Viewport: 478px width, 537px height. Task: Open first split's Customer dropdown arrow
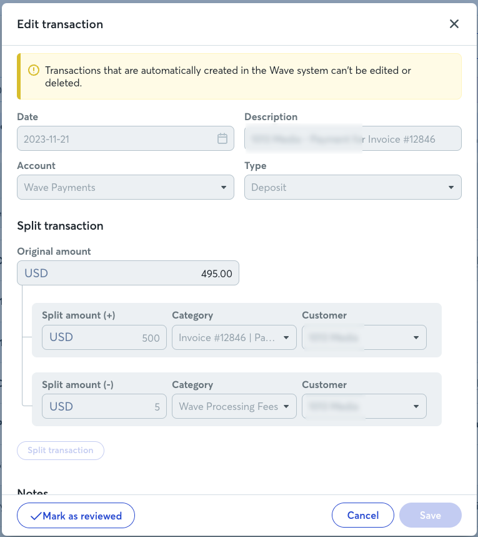tap(416, 338)
